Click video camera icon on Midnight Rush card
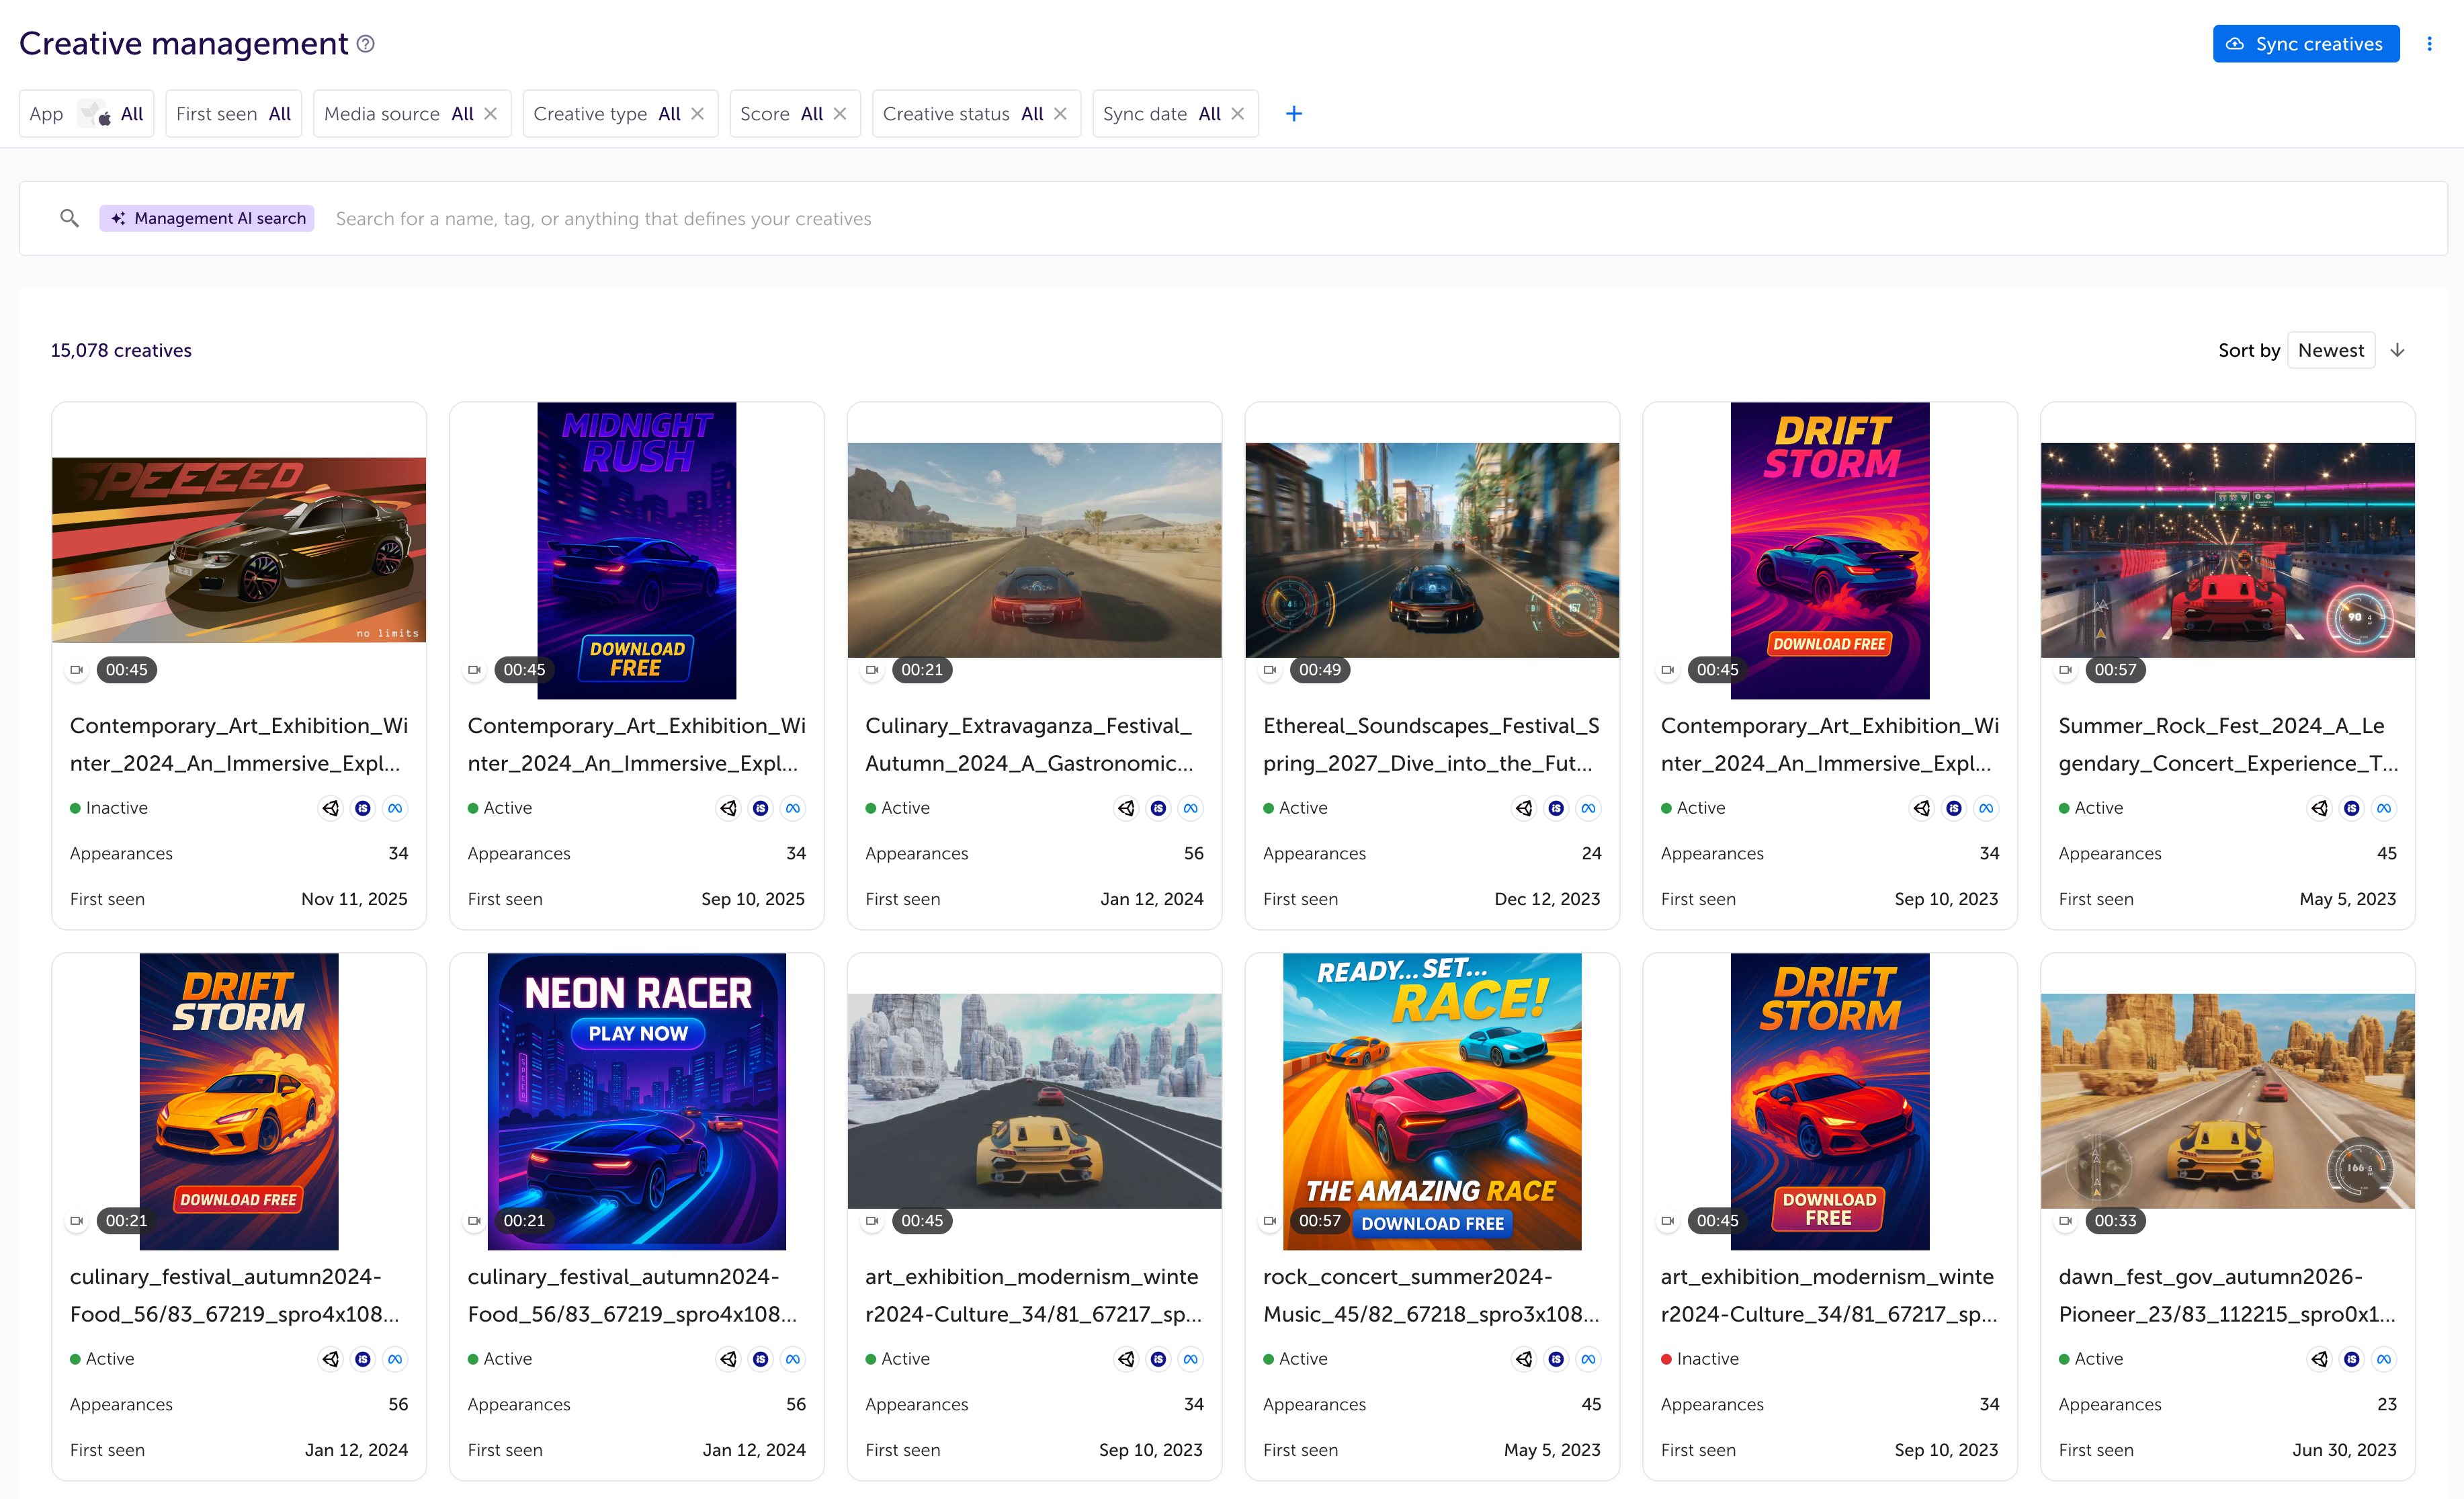 pos(474,670)
